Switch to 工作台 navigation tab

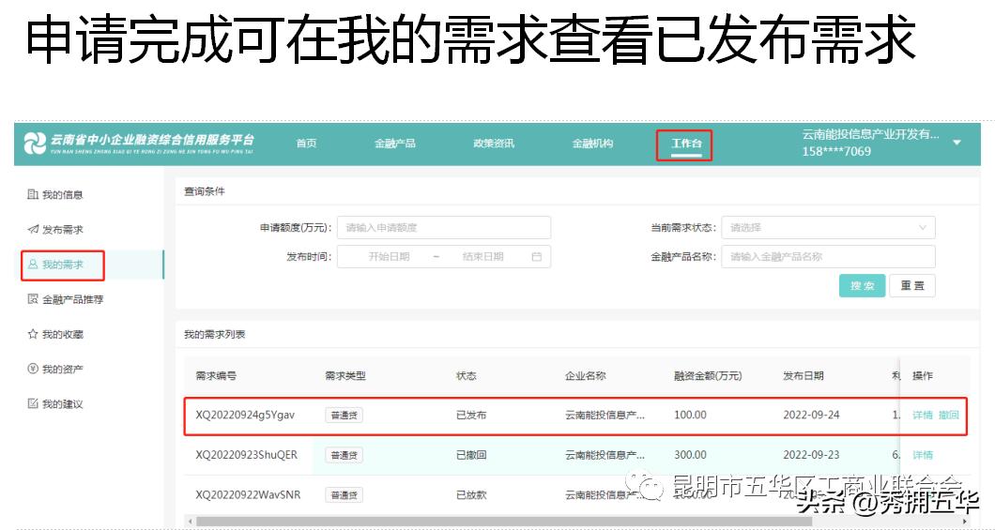[x=686, y=144]
